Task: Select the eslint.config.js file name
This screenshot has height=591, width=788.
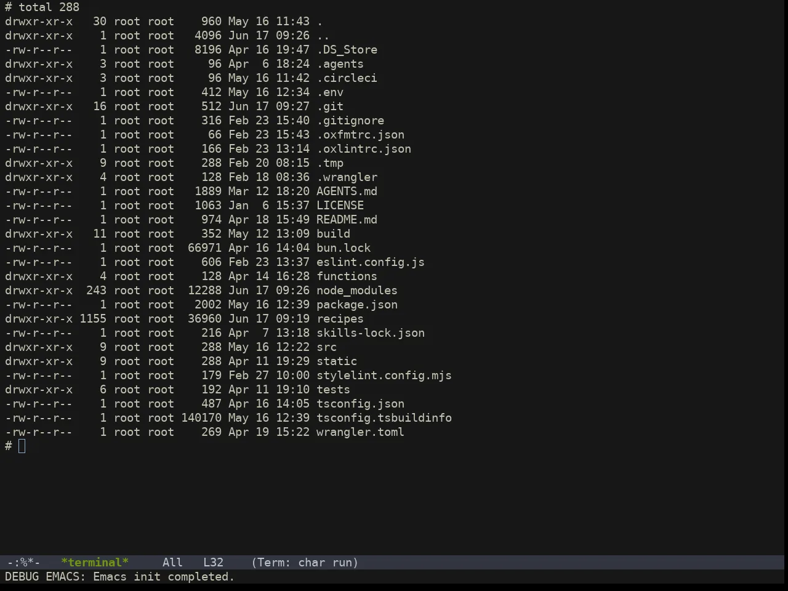Action: 371,262
